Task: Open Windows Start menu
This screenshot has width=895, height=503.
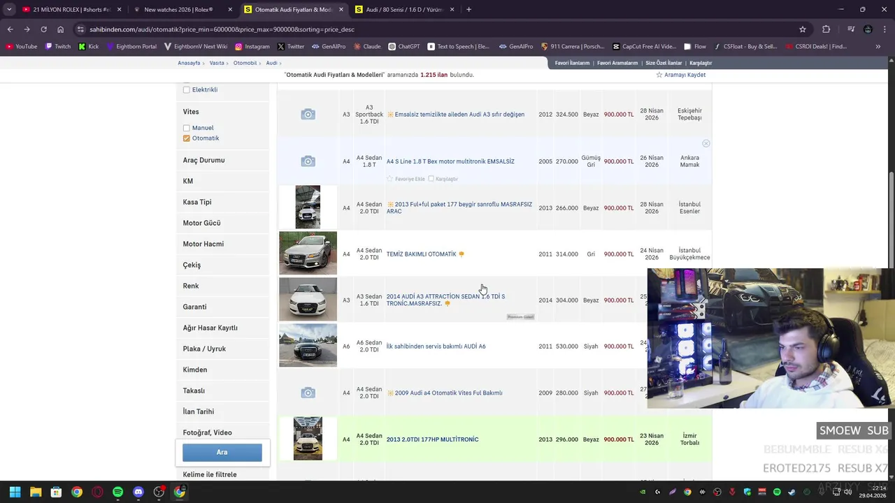Action: [15, 492]
